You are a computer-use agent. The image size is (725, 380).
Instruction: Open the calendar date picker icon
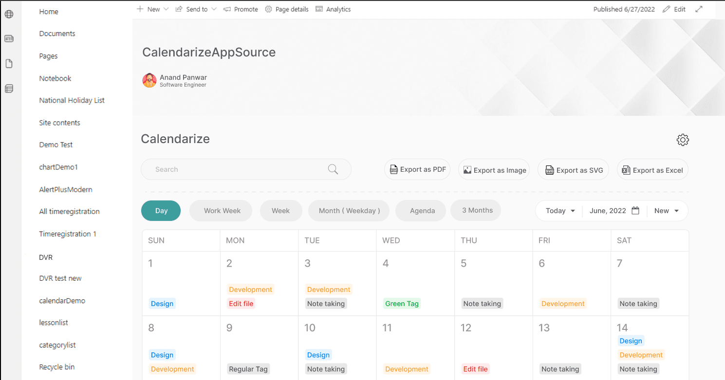click(635, 211)
